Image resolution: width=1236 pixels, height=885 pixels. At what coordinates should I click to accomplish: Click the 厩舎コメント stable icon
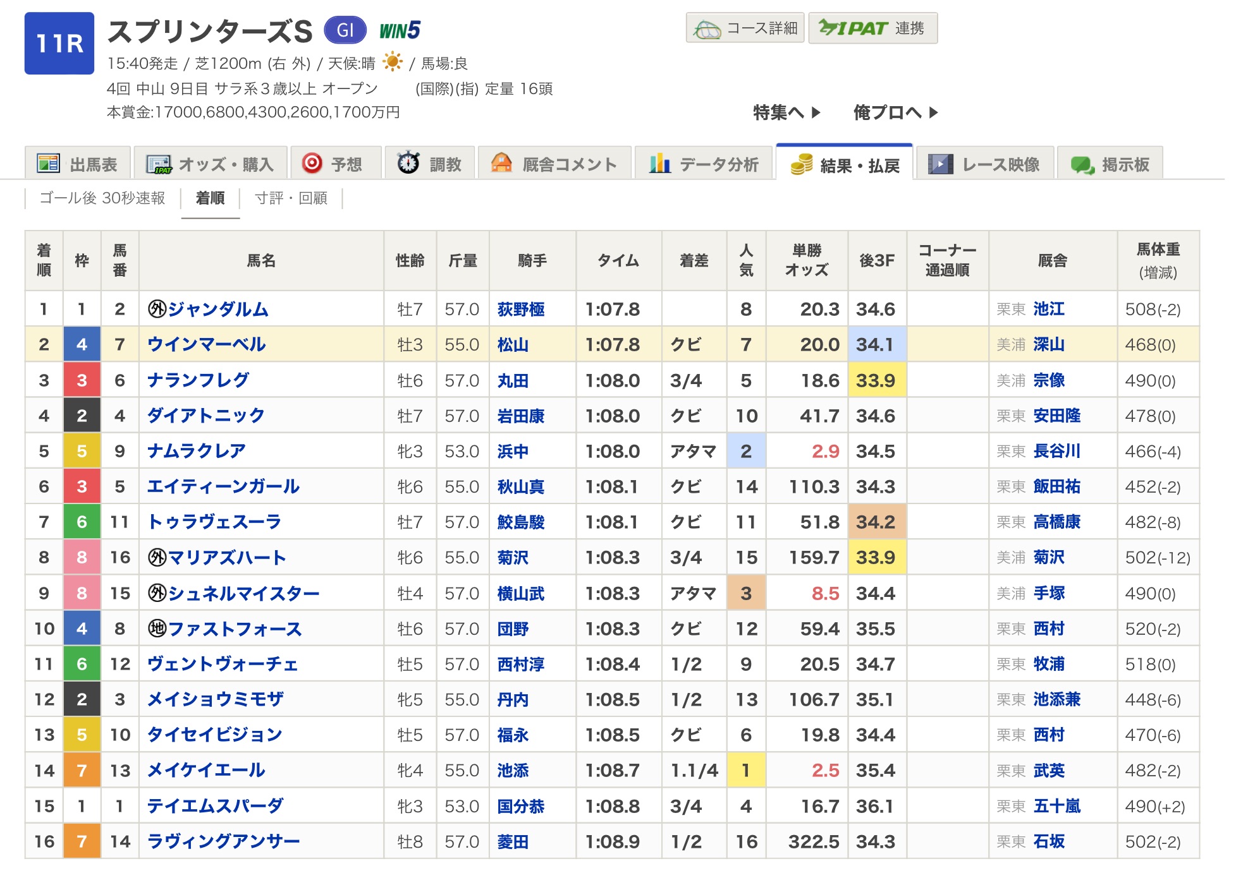click(x=501, y=163)
